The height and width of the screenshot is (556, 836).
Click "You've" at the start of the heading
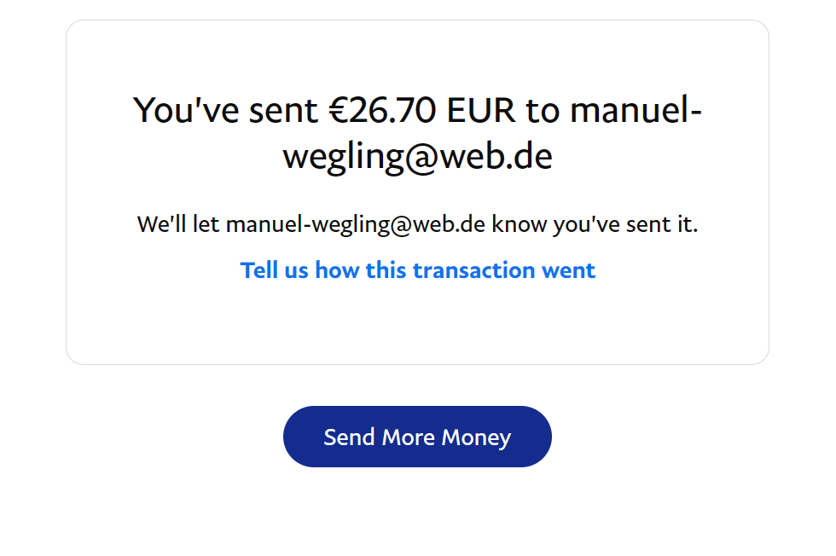point(176,111)
